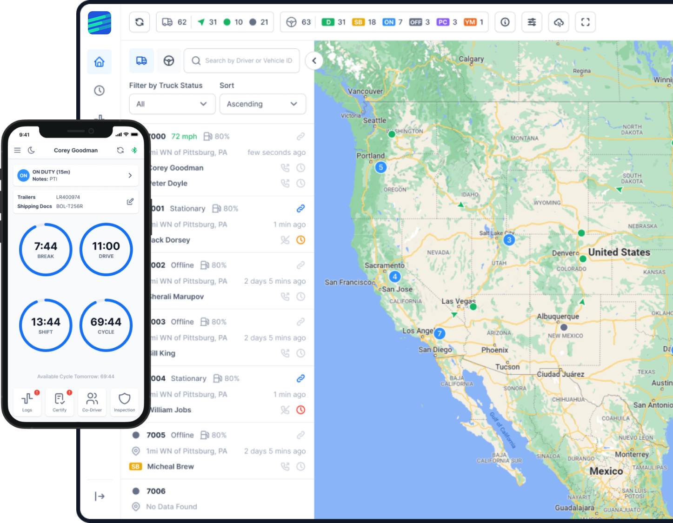The width and height of the screenshot is (673, 523).
Task: Click map cluster marker 7 near Los Angeles
Action: click(440, 333)
